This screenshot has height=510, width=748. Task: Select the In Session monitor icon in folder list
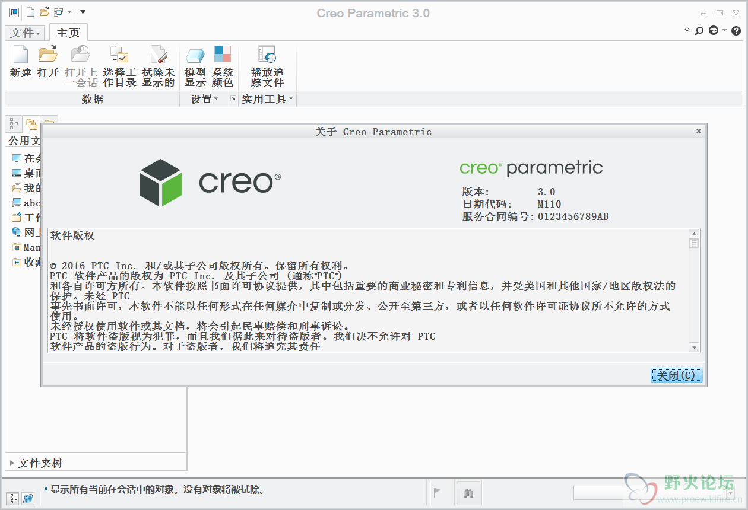(x=17, y=158)
